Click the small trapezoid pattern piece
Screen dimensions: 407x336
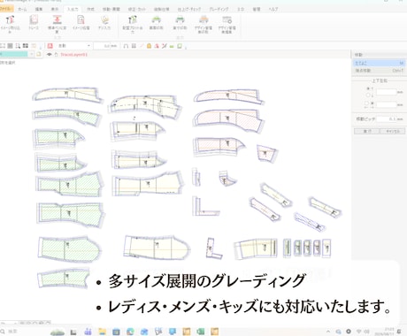pos(266,153)
